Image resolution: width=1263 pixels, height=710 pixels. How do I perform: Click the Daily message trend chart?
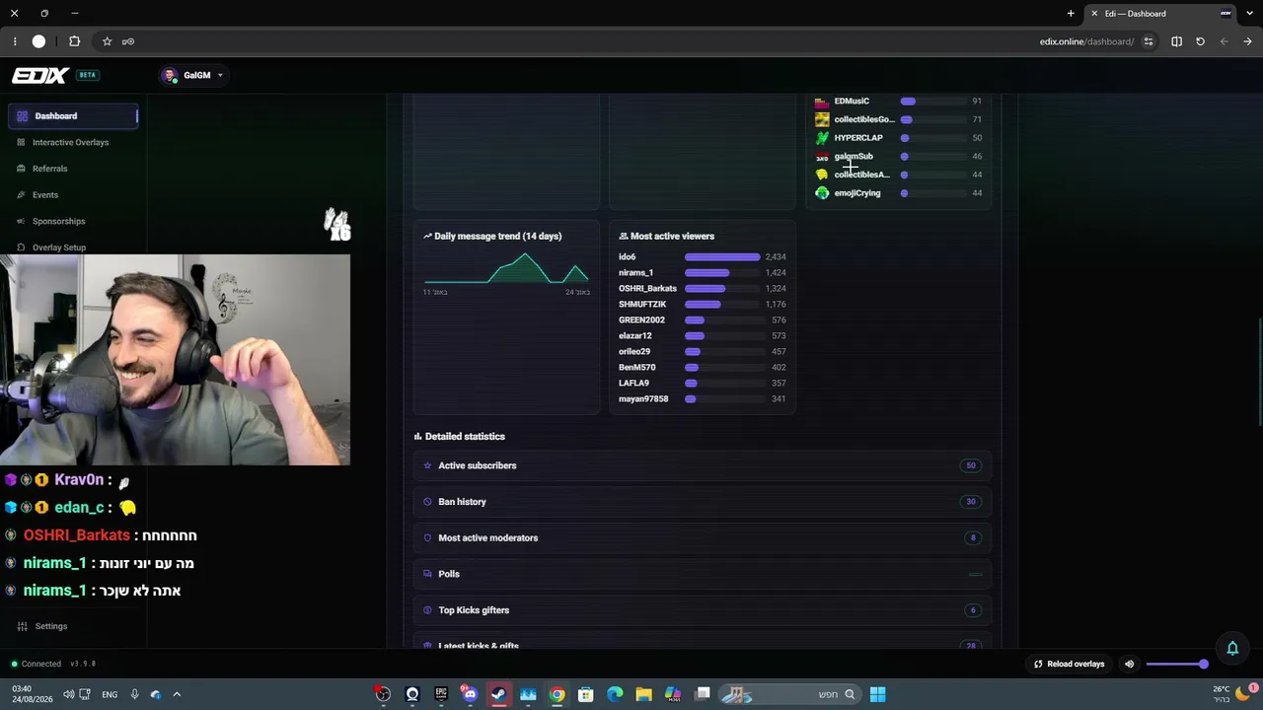point(507,268)
